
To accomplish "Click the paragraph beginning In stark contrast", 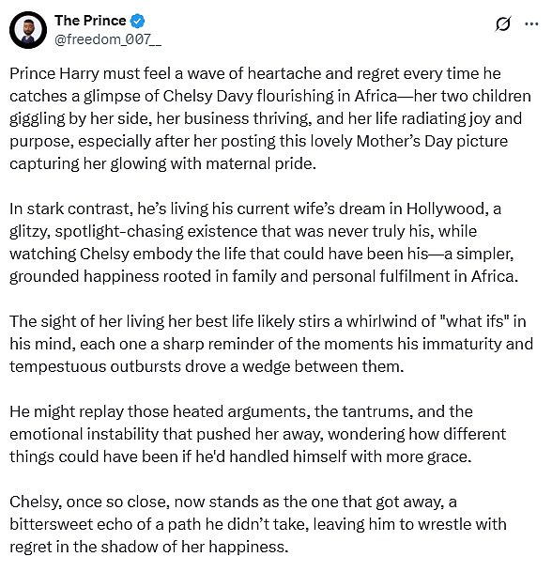I will pos(264,242).
